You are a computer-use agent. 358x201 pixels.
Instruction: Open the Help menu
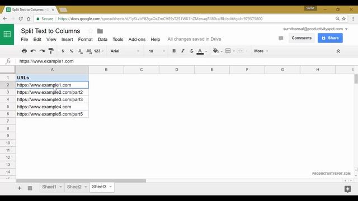[156, 40]
